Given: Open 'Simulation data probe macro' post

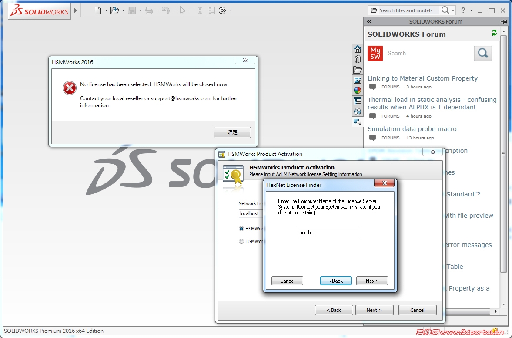Looking at the screenshot, I should (x=412, y=129).
